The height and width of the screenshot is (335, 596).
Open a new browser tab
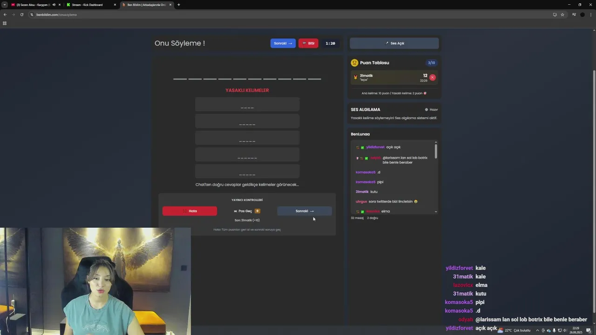click(x=179, y=5)
